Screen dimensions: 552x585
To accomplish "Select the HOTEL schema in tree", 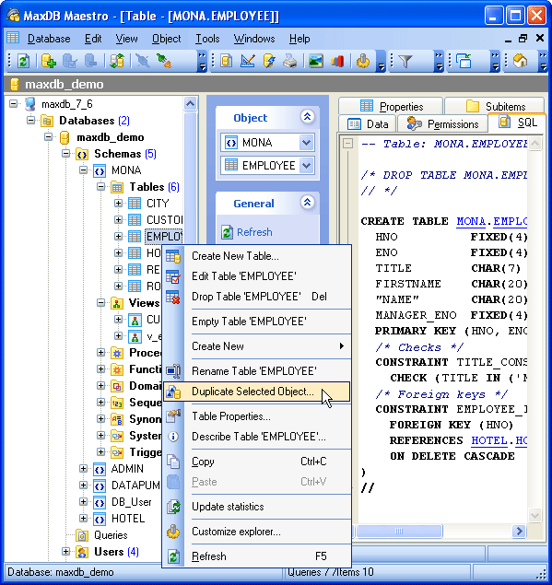I will (x=128, y=519).
